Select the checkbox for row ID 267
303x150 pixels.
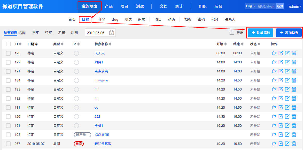(8, 144)
